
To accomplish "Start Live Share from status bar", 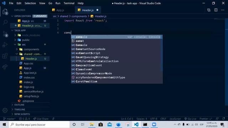I will [x=41, y=119].
